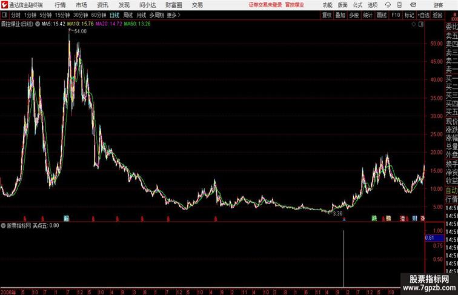Switch to 30分钟 period tab

click(81, 15)
